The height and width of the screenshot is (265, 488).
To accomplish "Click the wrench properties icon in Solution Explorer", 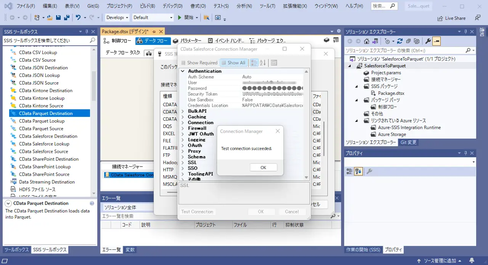I will coord(428,41).
